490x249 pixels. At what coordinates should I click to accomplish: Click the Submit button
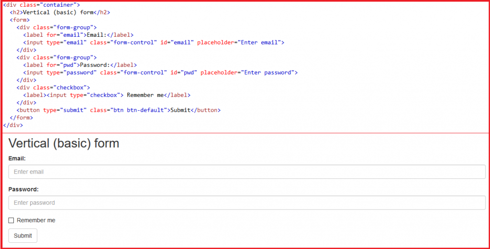(23, 236)
